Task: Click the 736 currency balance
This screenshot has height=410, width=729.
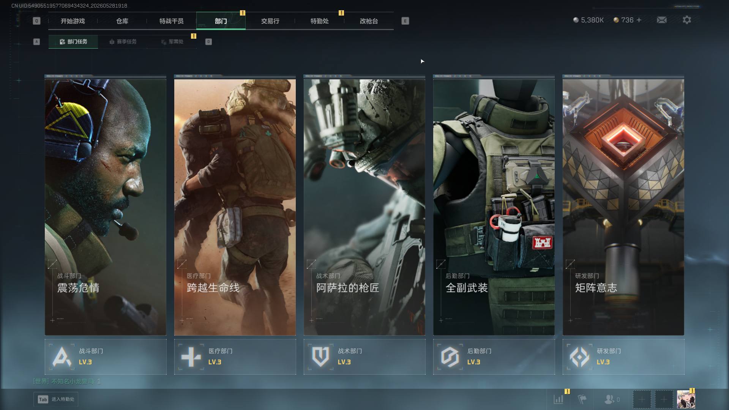Action: point(627,20)
